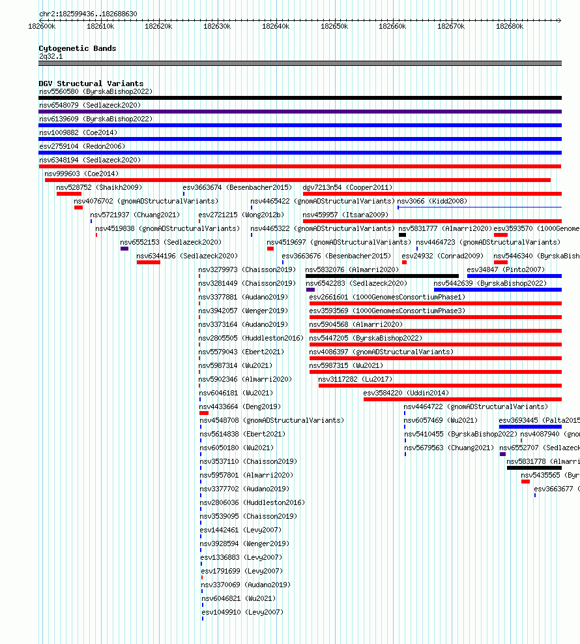Image resolution: width=580 pixels, height=644 pixels.
Task: Open nsv5831777 (Almarri2020) label
Action: pos(445,228)
